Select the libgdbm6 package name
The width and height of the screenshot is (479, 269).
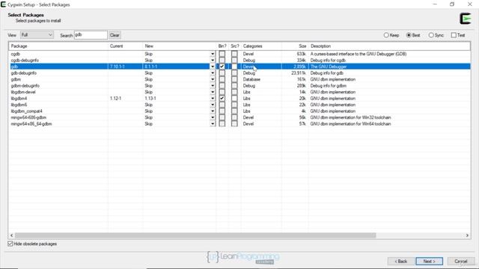19,105
